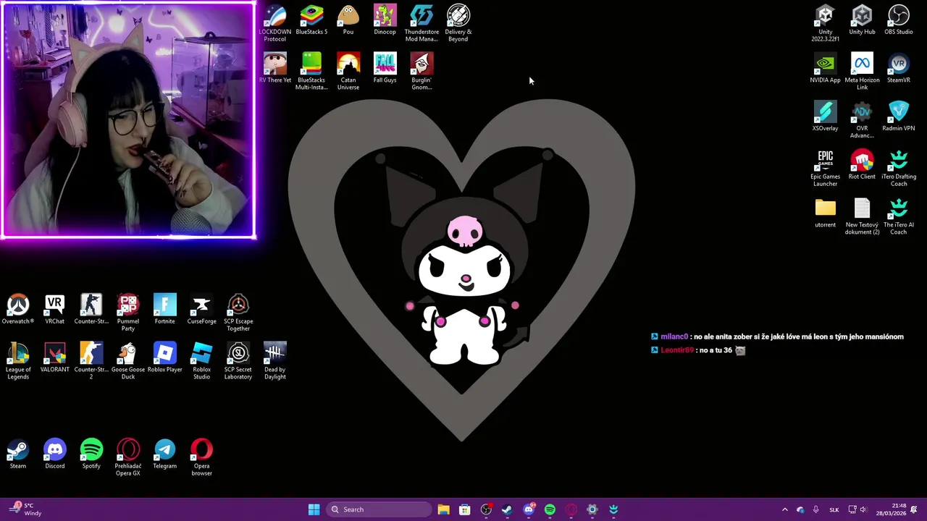Image resolution: width=927 pixels, height=521 pixels.
Task: Open the Goose Goose Duck shortcut
Action: coord(127,361)
